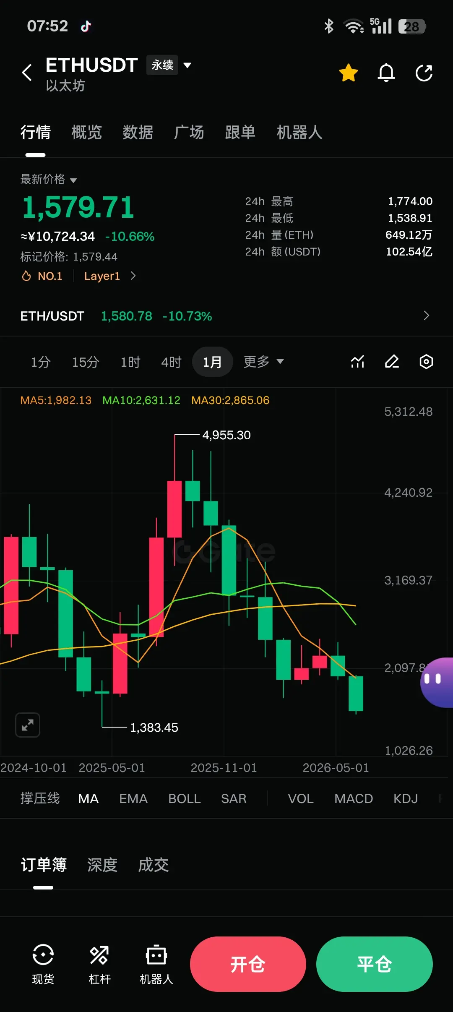Open 杠杆 margin trading icon

pos(99,964)
